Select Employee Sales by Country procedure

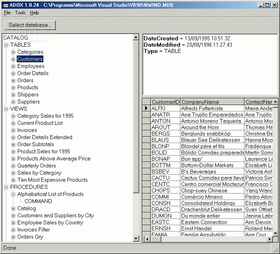(x=50, y=223)
